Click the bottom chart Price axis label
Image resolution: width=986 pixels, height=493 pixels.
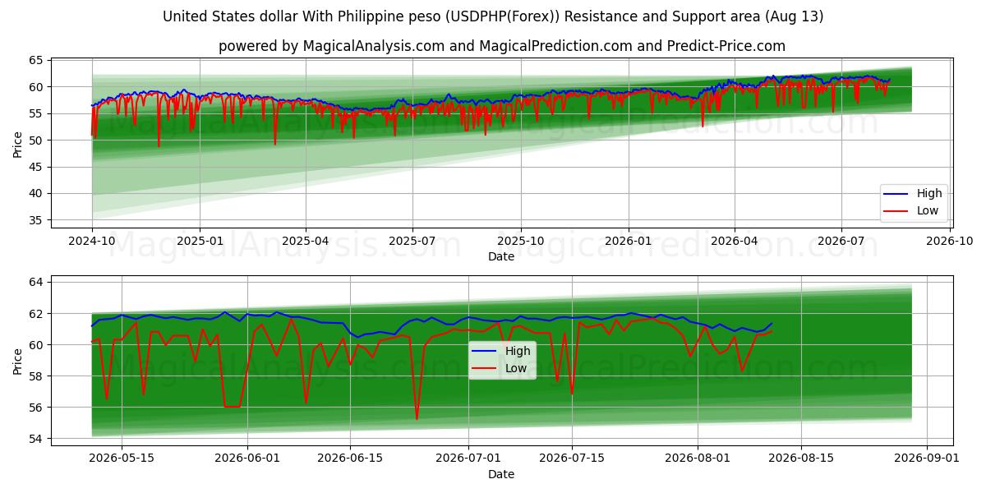(x=18, y=360)
